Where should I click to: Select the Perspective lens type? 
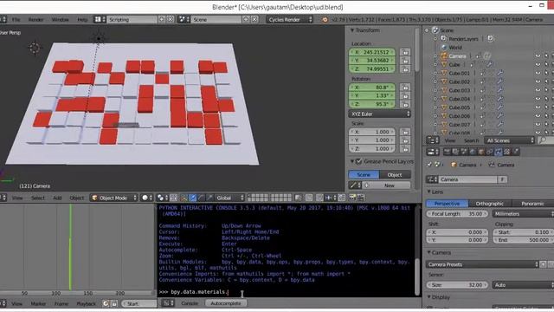coord(447,204)
